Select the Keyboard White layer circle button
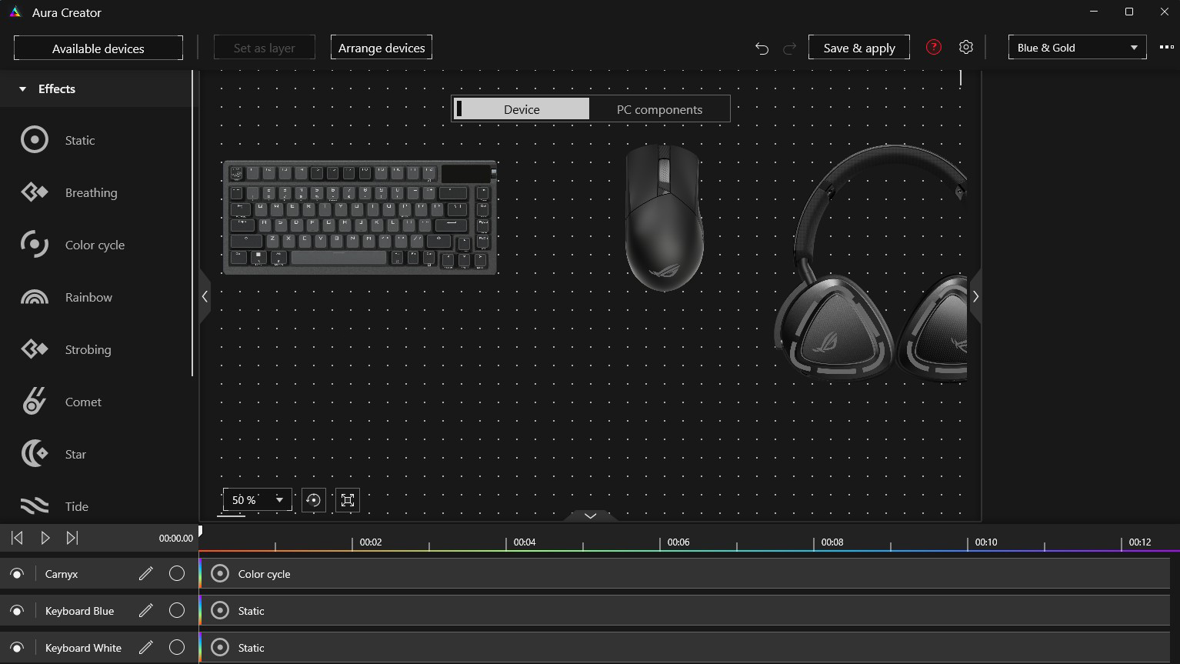Image resolution: width=1180 pixels, height=664 pixels. click(x=177, y=647)
